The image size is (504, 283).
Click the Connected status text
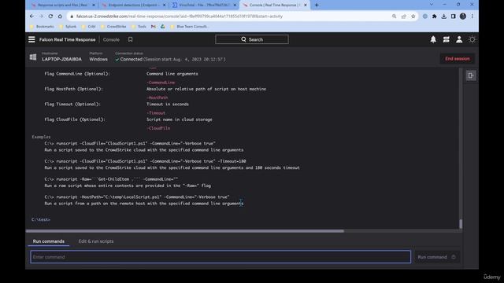tap(132, 60)
